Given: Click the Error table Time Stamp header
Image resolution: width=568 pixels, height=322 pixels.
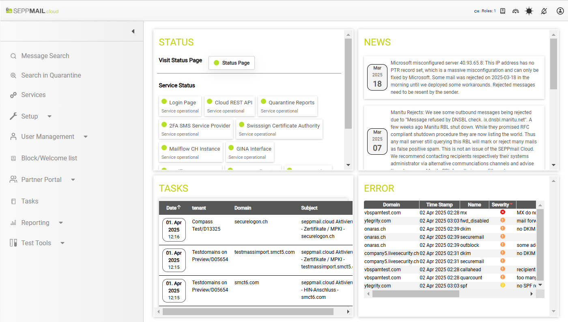Looking at the screenshot, I should coord(439,205).
